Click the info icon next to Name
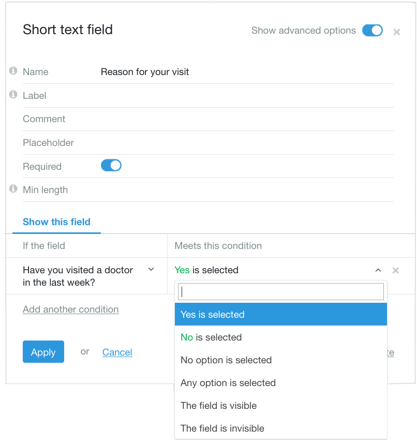 13,71
